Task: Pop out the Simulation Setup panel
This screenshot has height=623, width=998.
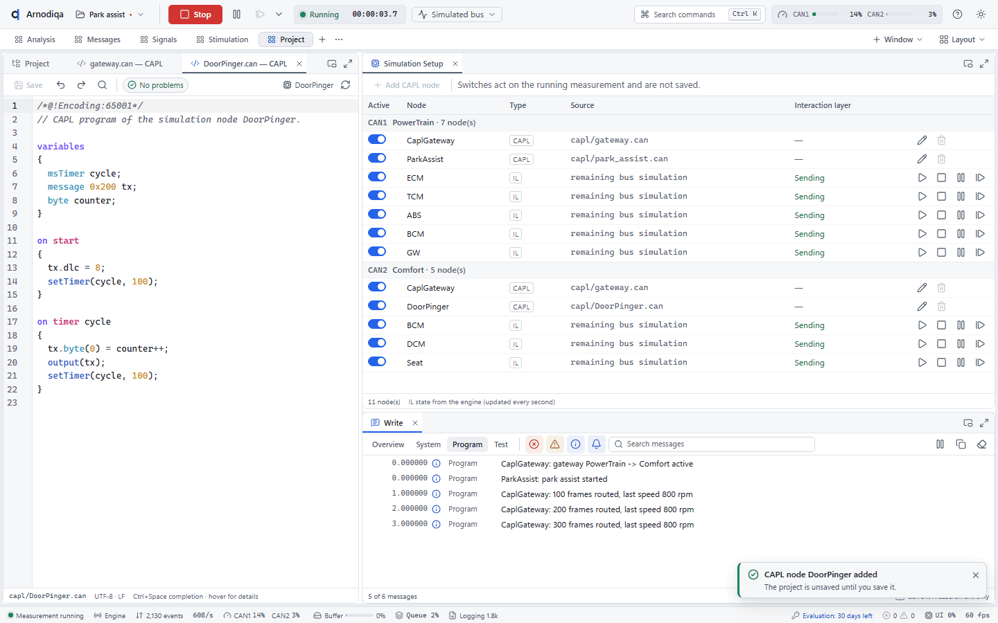Action: point(968,64)
